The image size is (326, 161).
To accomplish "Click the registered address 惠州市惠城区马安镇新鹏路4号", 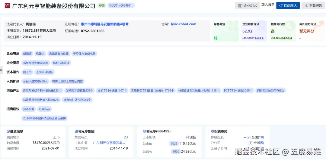I will click(103, 24).
